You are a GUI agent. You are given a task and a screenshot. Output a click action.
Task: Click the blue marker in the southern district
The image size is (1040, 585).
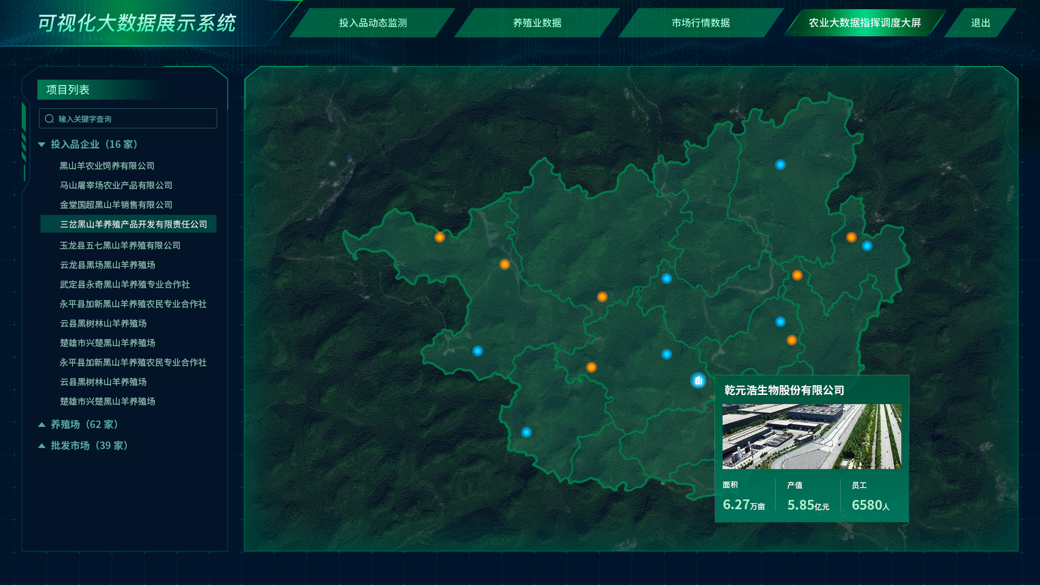click(526, 432)
